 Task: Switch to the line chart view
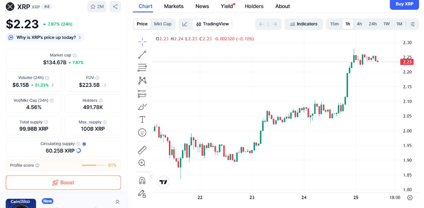[185, 24]
